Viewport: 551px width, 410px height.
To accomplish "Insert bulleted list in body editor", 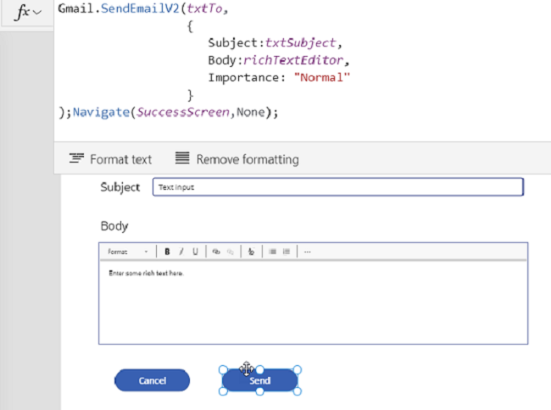I will tap(287, 252).
